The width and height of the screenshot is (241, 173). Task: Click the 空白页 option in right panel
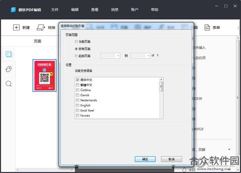pyautogui.click(x=200, y=58)
